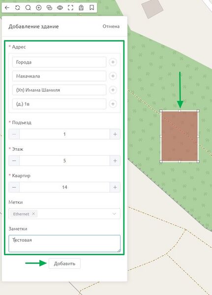Expand the Метки dropdown chevron
This screenshot has height=295, width=212.
point(114,214)
